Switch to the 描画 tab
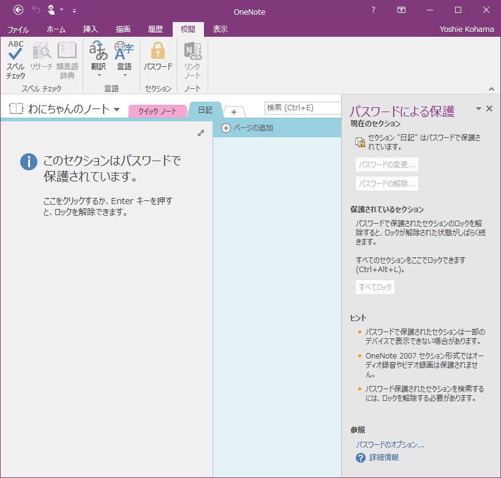Image resolution: width=501 pixels, height=478 pixels. [122, 29]
